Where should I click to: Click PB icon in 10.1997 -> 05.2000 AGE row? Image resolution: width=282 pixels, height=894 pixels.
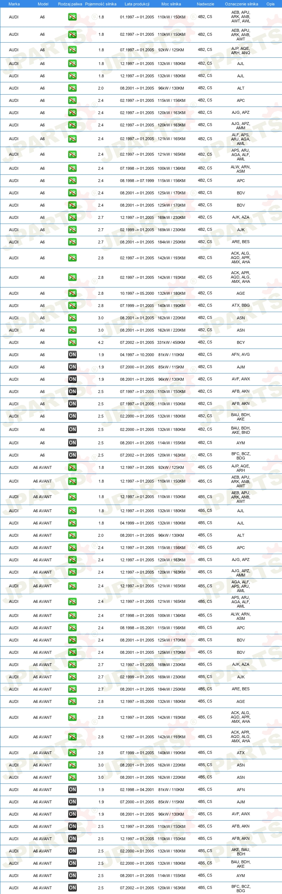click(72, 293)
